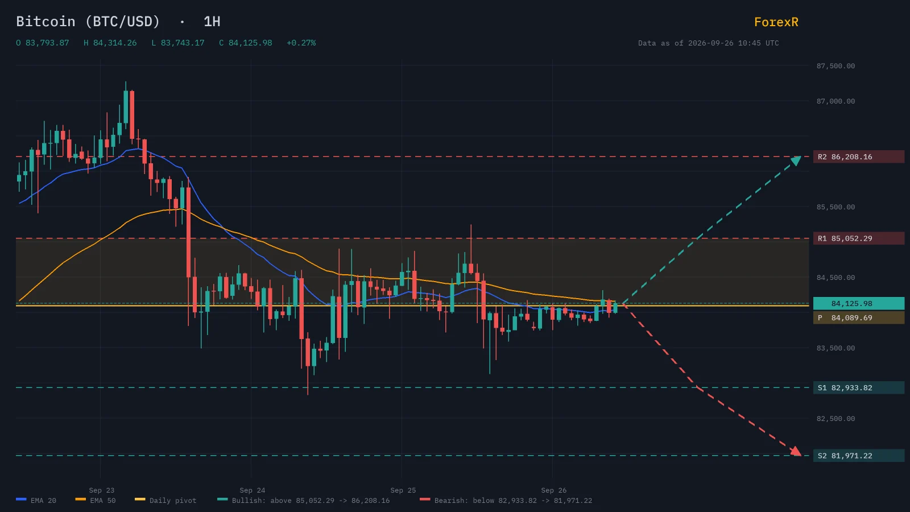Click the +0.27% change value

301,43
